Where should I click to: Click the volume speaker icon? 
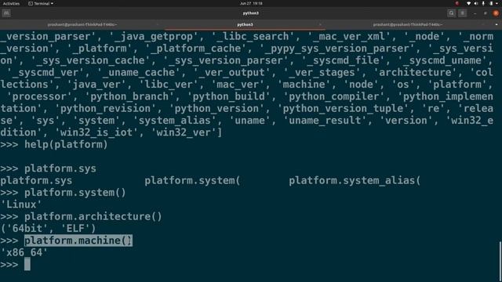pos(476,3)
